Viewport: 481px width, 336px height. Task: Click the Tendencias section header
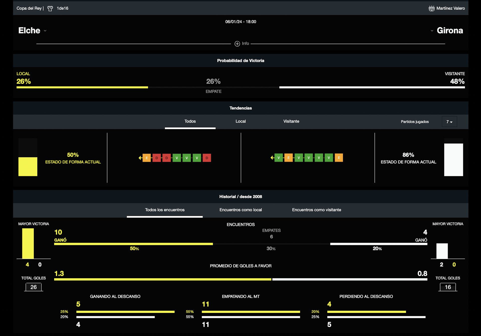[x=241, y=108]
